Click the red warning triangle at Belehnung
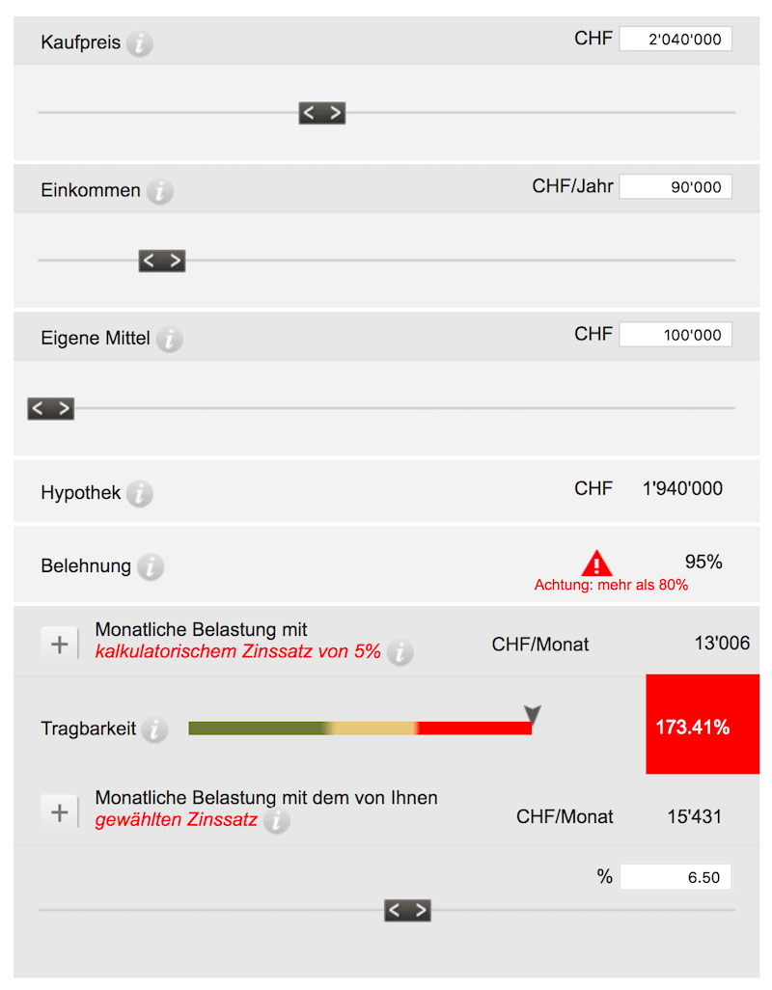 click(x=596, y=563)
